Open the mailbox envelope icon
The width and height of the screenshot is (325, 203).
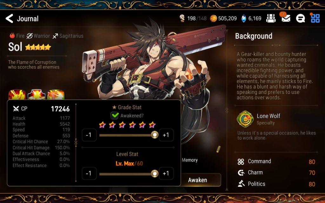coord(286,18)
